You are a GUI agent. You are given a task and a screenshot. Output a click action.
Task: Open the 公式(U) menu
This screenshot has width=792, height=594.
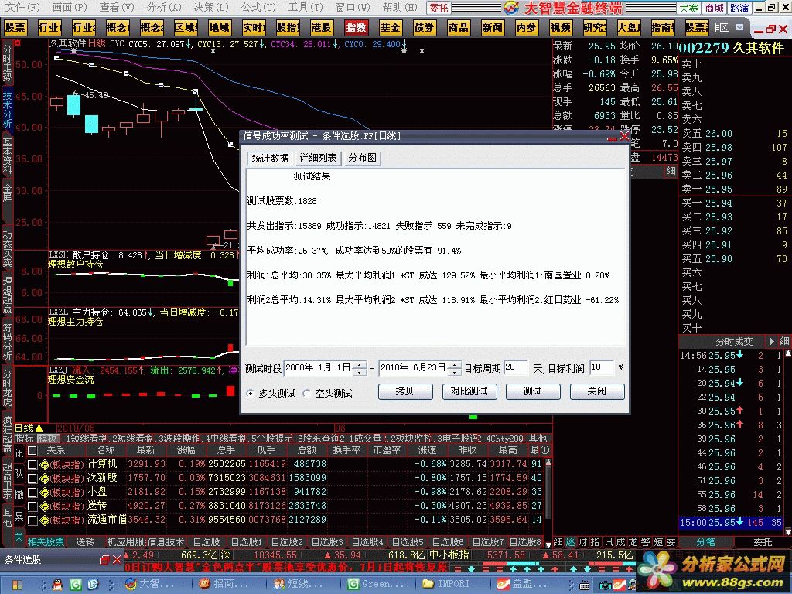tap(258, 7)
